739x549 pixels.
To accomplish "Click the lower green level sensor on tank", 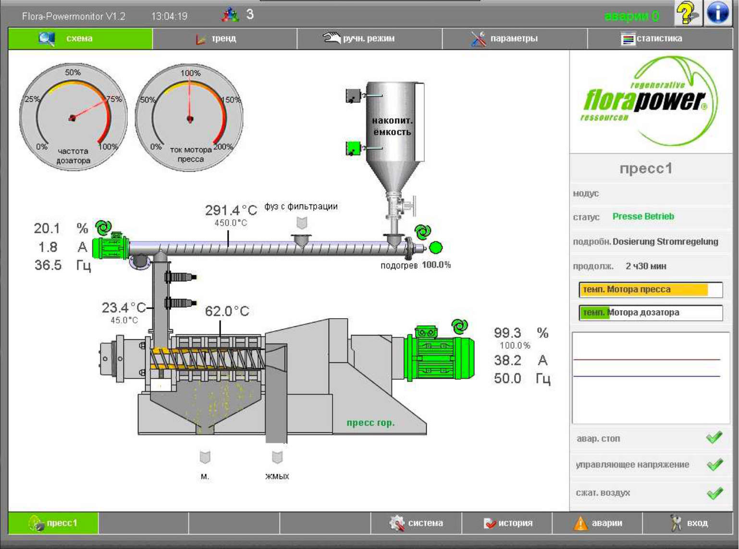I will point(353,148).
